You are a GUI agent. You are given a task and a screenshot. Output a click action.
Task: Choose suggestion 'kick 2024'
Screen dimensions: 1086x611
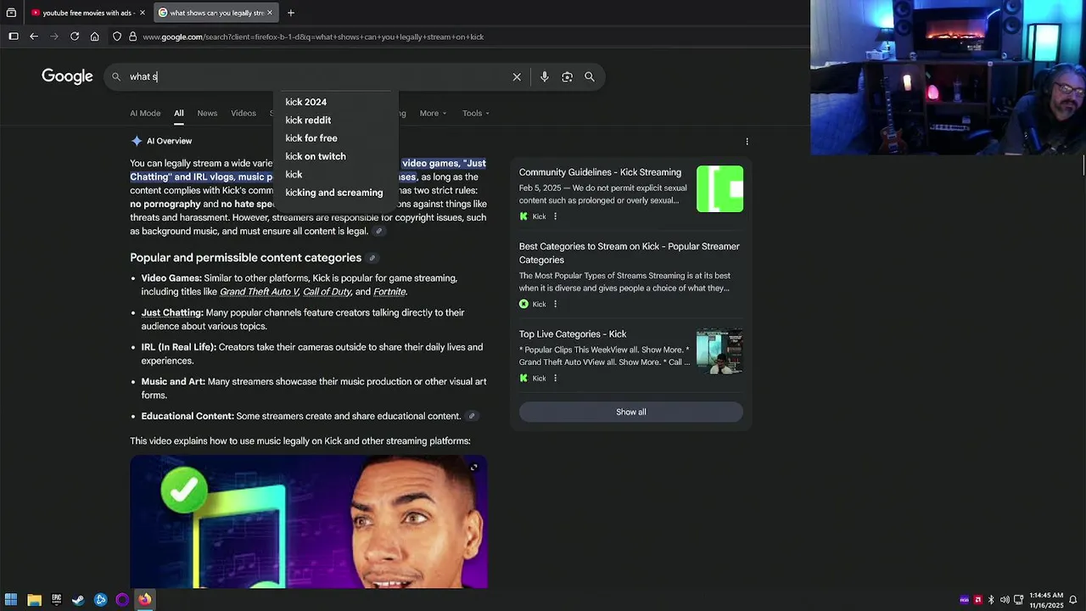tap(306, 102)
